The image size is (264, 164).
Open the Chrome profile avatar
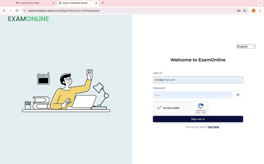[x=253, y=11]
